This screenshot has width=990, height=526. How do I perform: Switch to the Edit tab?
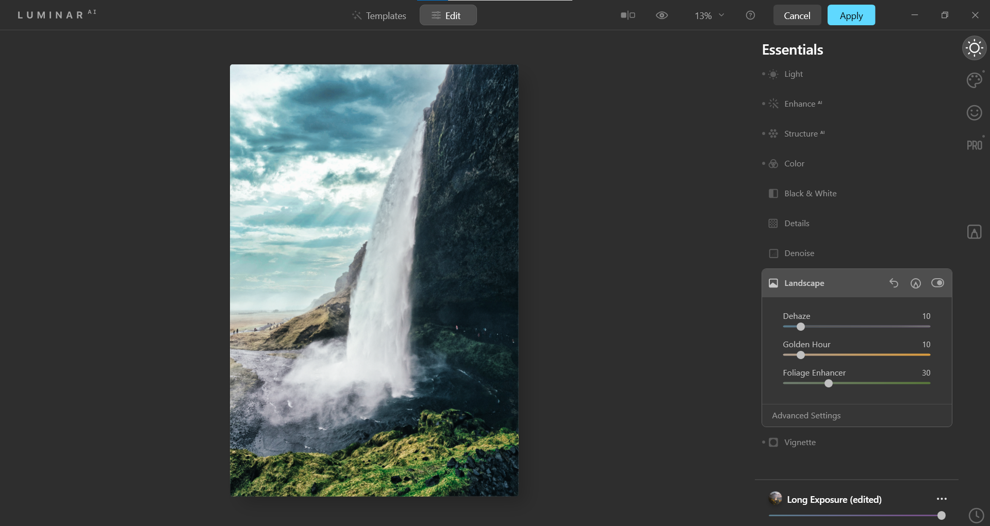[x=448, y=15]
